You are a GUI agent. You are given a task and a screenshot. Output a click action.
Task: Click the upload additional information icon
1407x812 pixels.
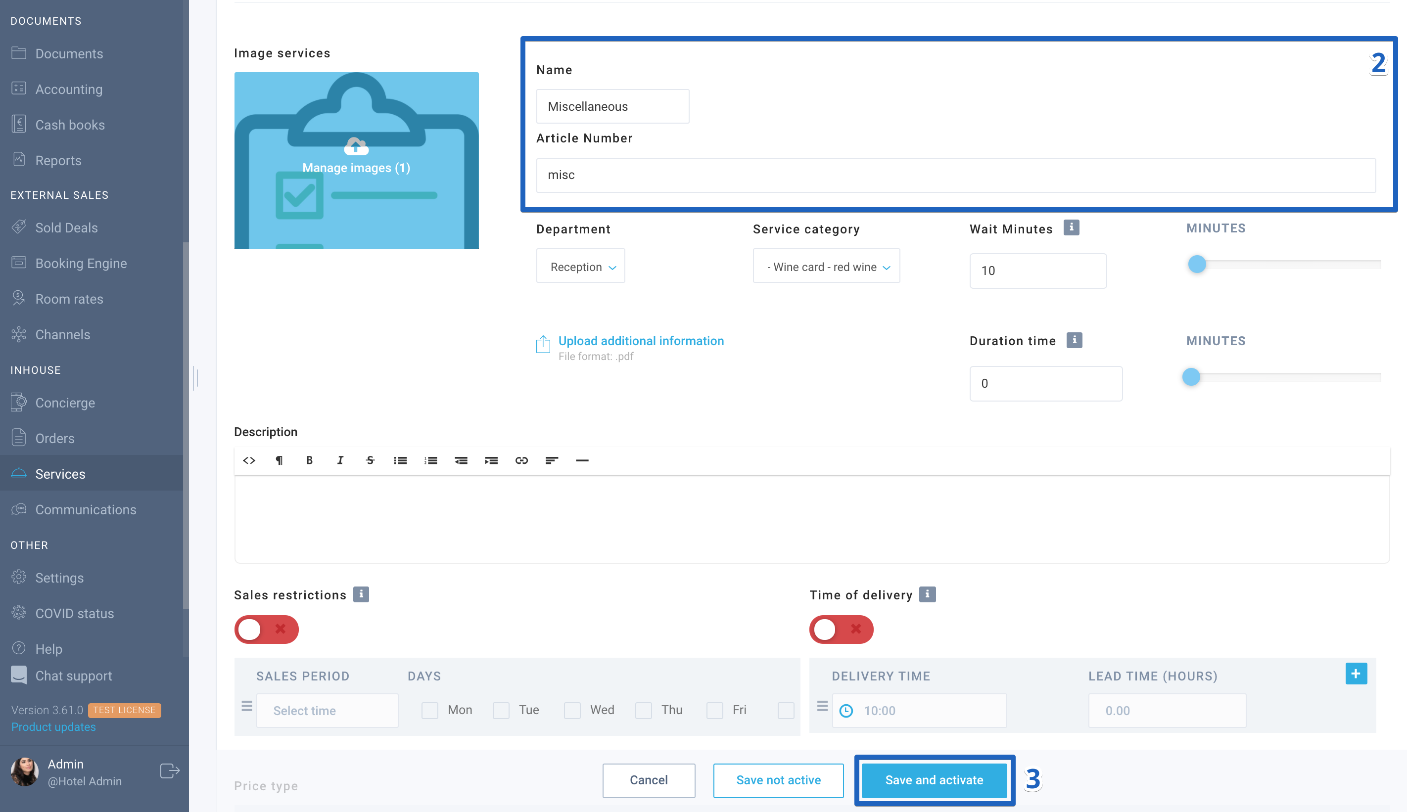pyautogui.click(x=543, y=344)
